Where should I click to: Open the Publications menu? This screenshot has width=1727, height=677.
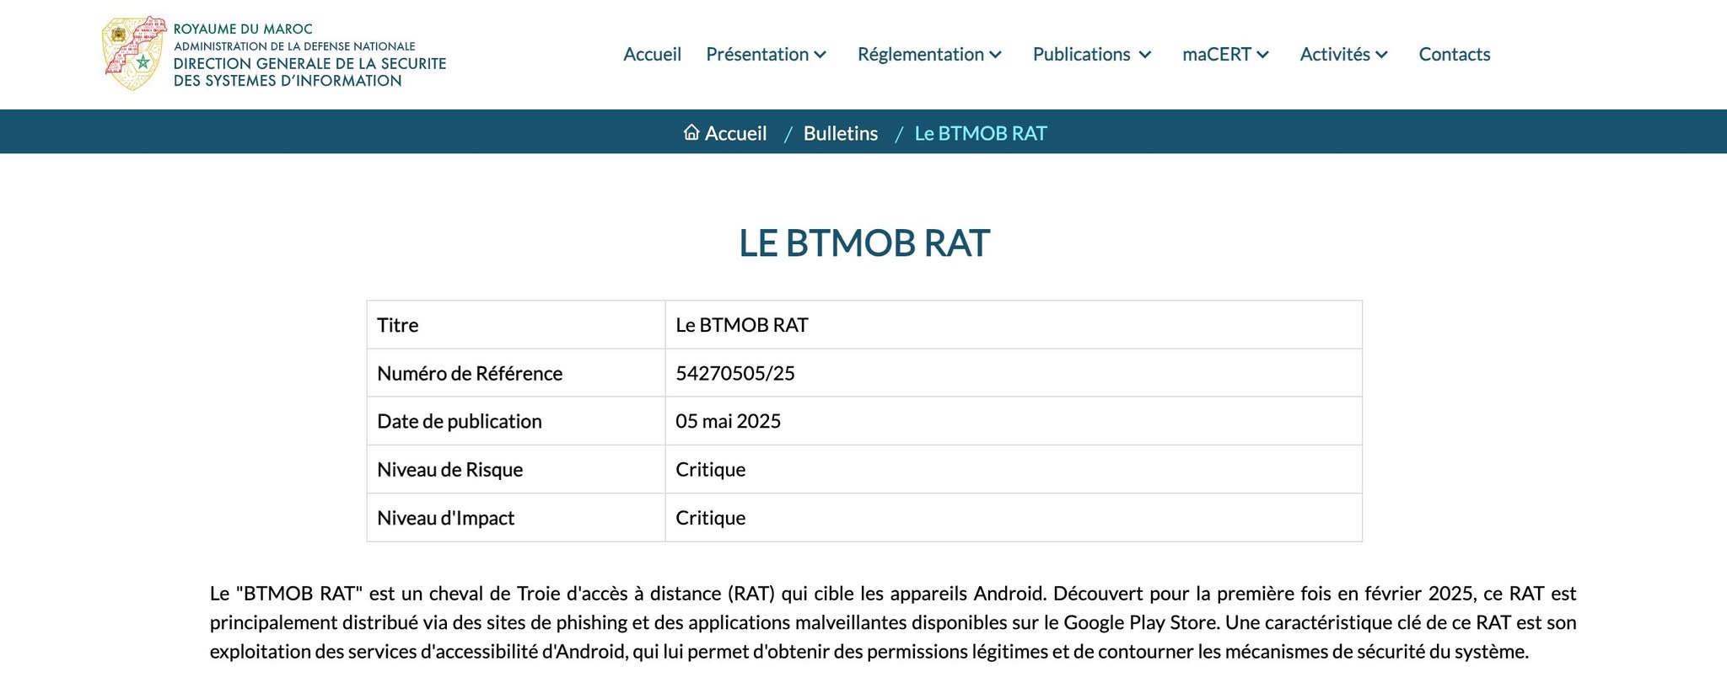click(1081, 54)
